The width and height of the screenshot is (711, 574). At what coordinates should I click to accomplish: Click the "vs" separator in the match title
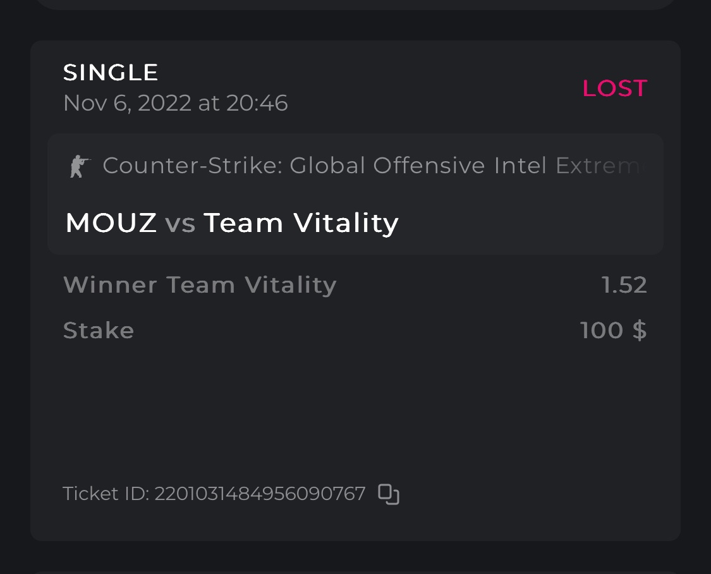pos(180,224)
